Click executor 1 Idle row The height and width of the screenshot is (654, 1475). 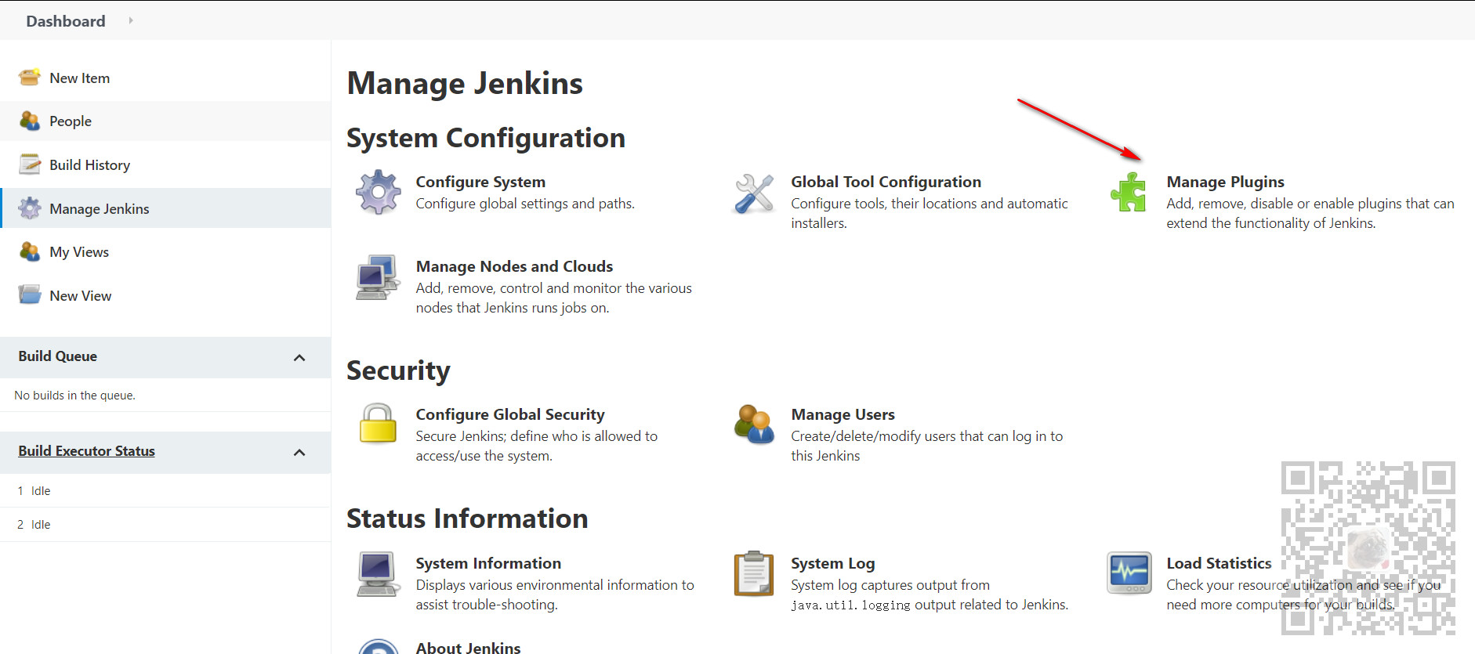coord(165,491)
